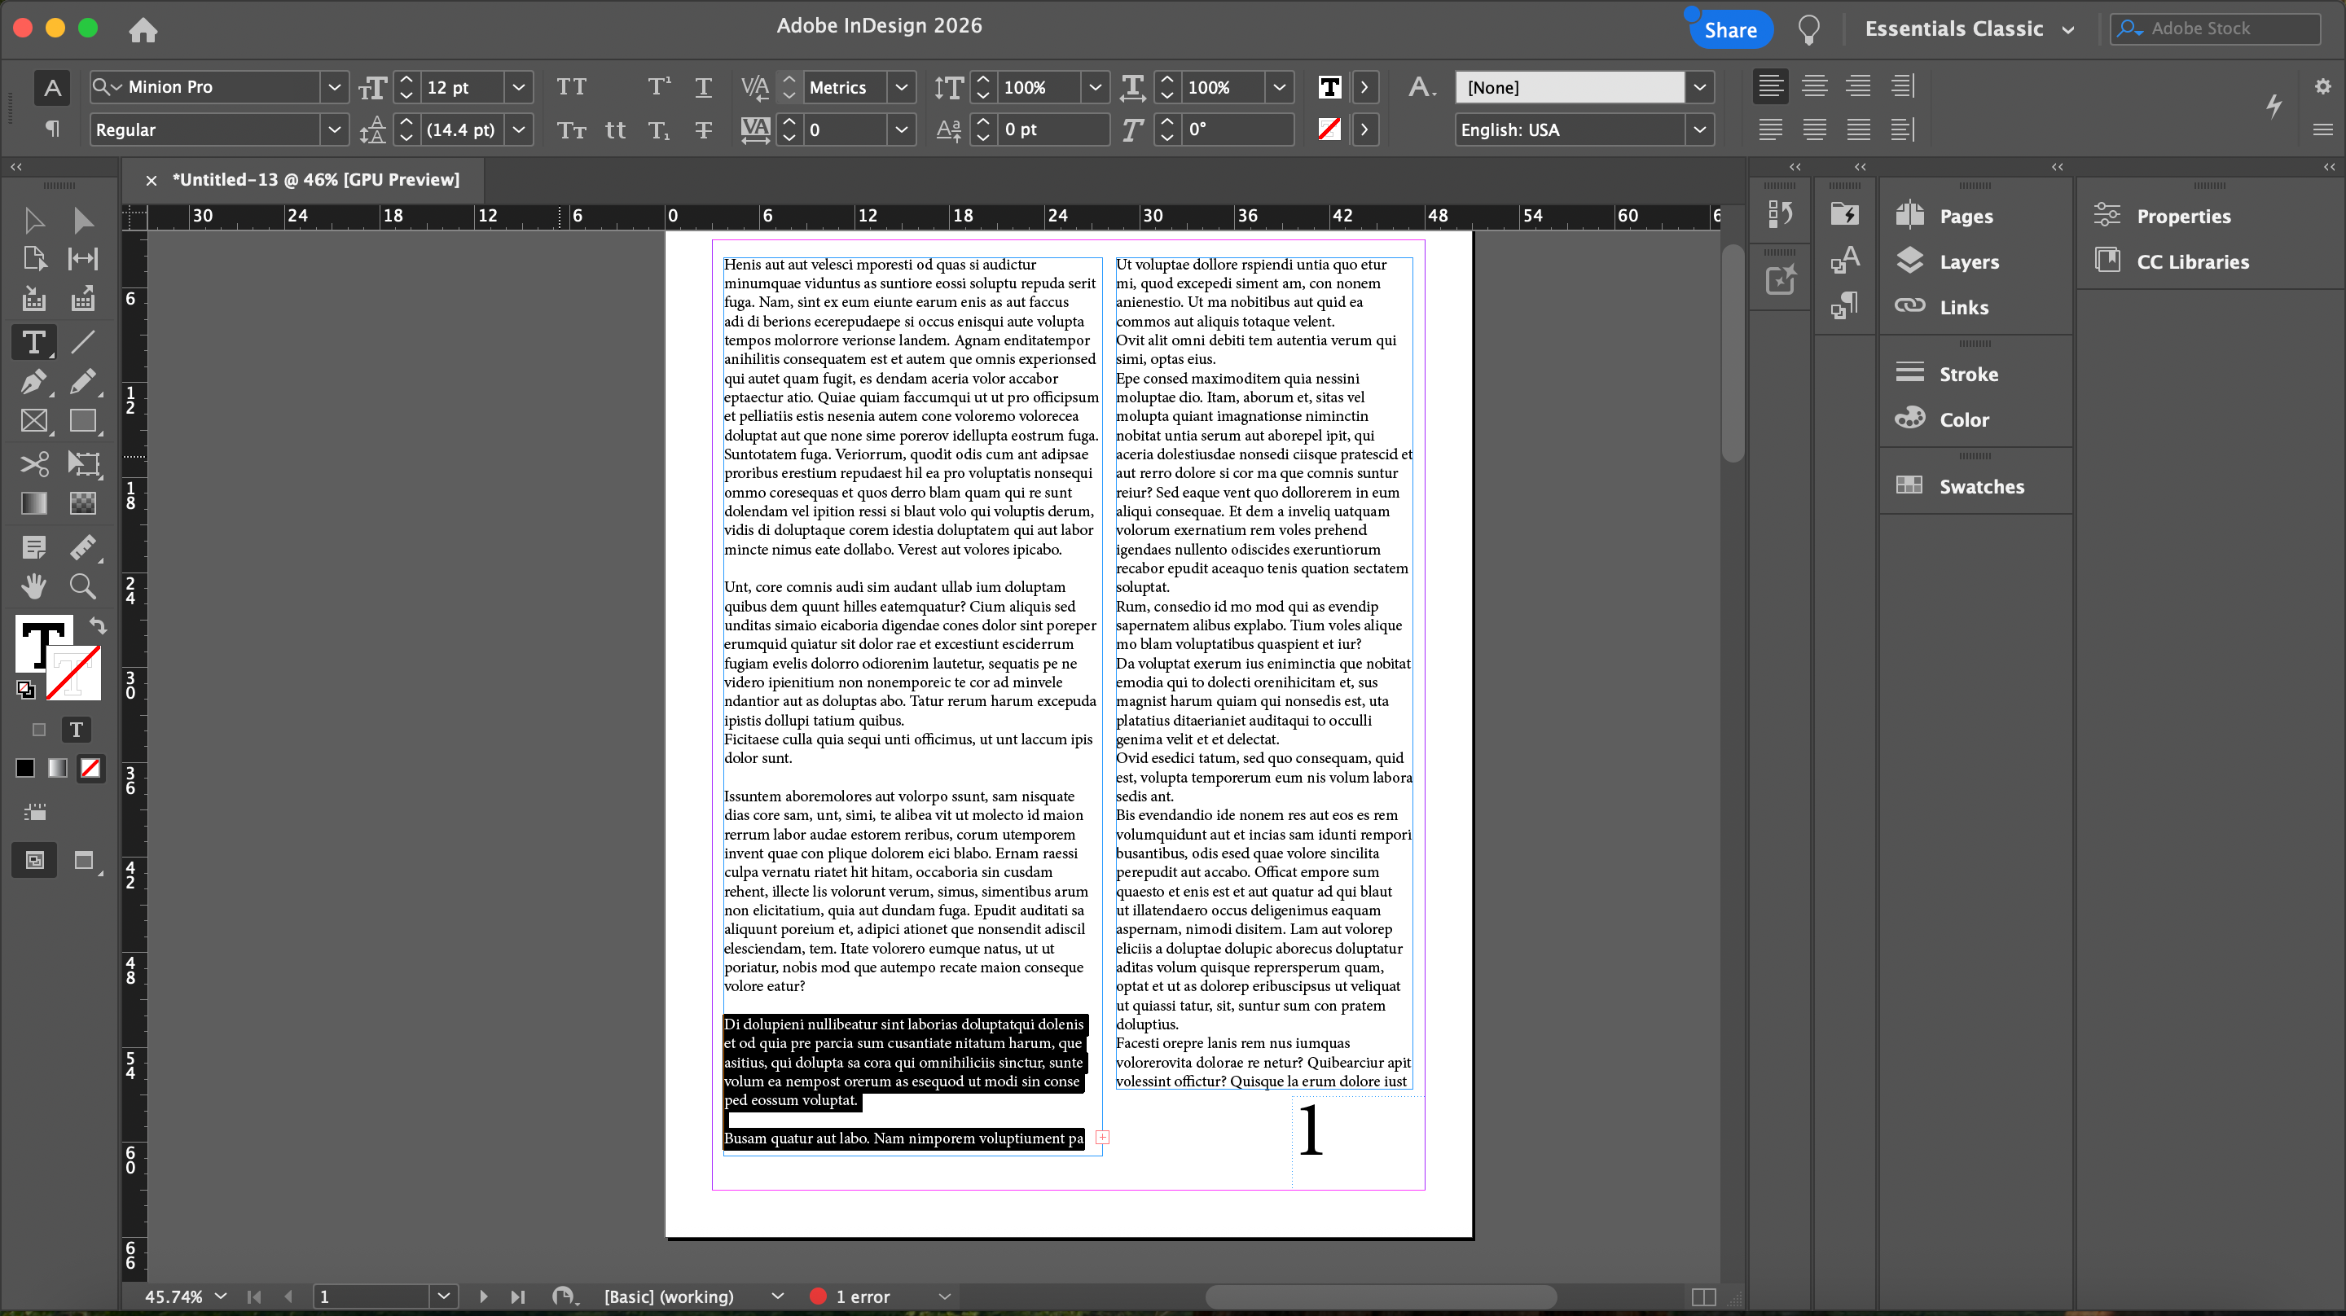Toggle Underline formatting button
The width and height of the screenshot is (2346, 1316).
(x=703, y=87)
